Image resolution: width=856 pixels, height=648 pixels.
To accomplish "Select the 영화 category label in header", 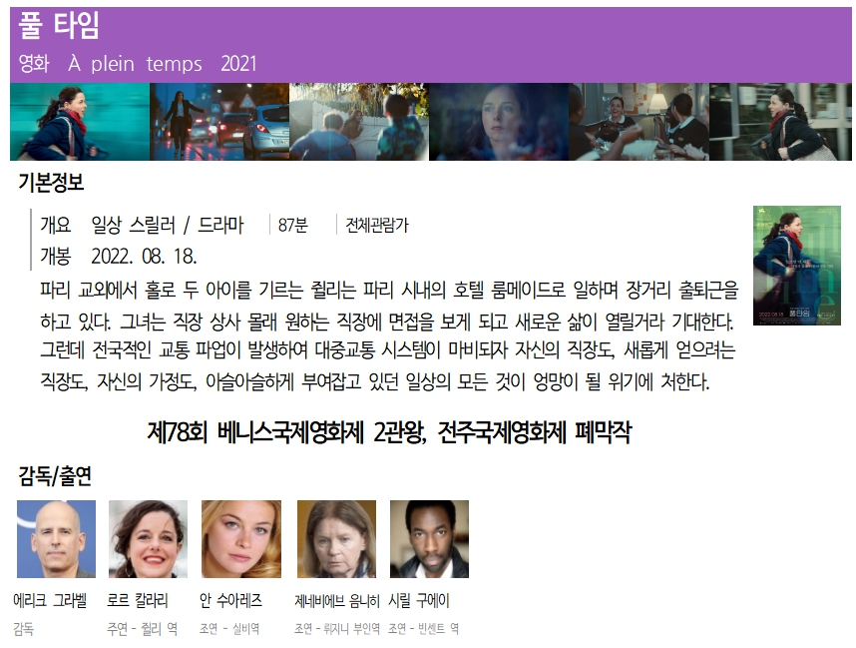I will 34,63.
